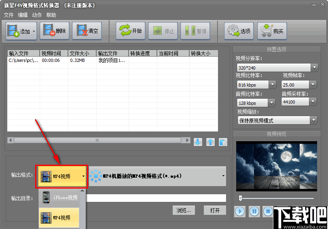The width and height of the screenshot is (328, 229).
Task: Move item down with blue down-arrow icon
Action: 198,142
